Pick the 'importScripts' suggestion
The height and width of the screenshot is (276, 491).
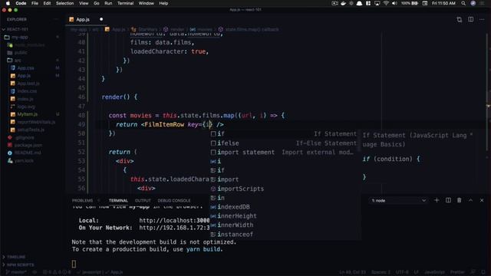[284, 189]
